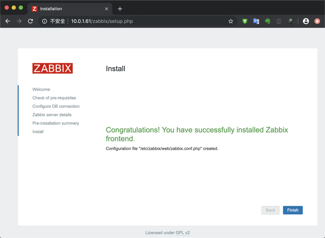The height and width of the screenshot is (238, 325).
Task: Click the browser forward arrow
Action: coord(19,21)
